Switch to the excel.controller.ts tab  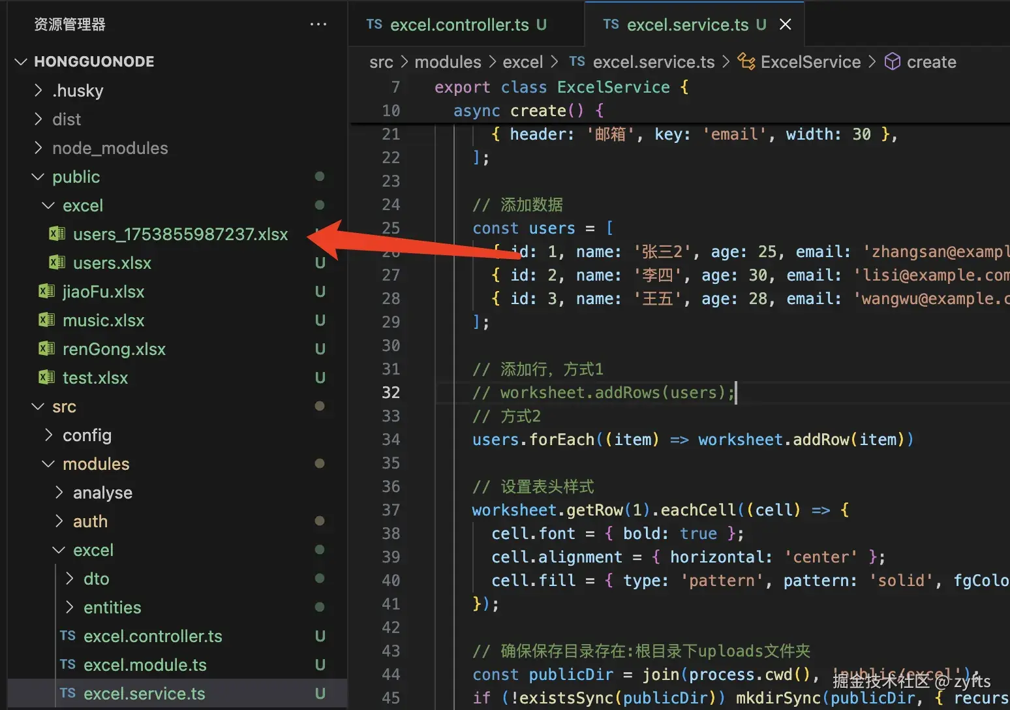click(x=467, y=24)
